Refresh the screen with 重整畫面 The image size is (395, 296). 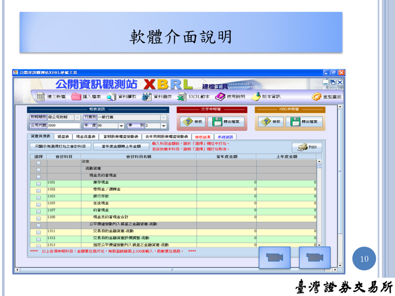pyautogui.click(x=327, y=96)
